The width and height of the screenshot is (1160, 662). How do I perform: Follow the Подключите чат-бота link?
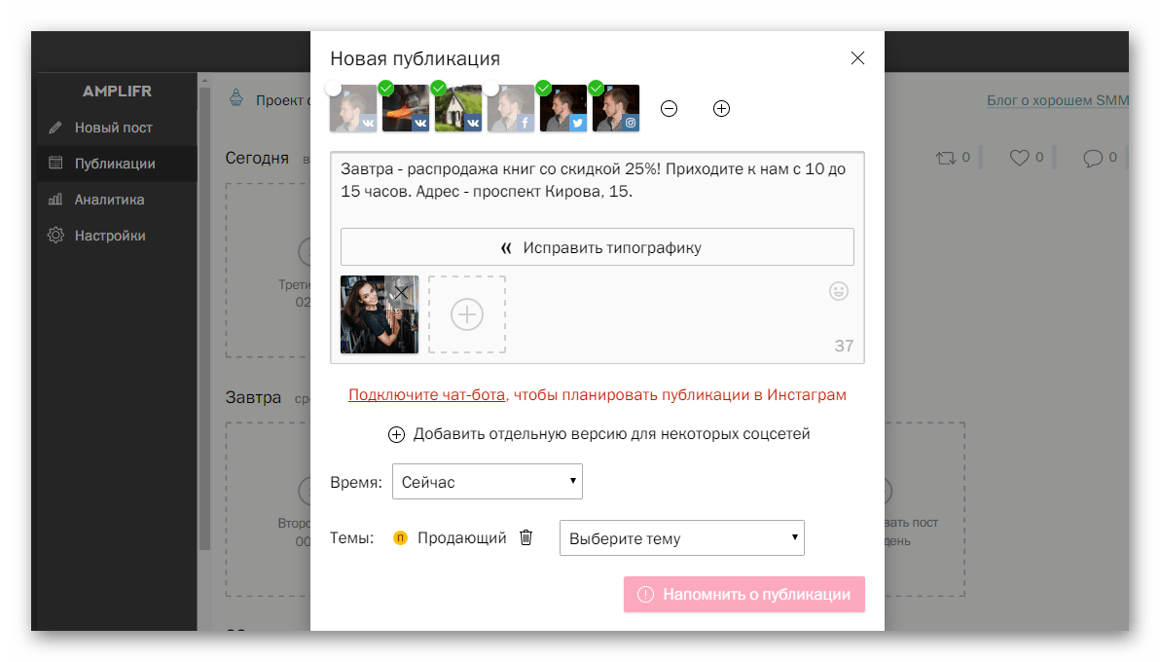point(426,395)
